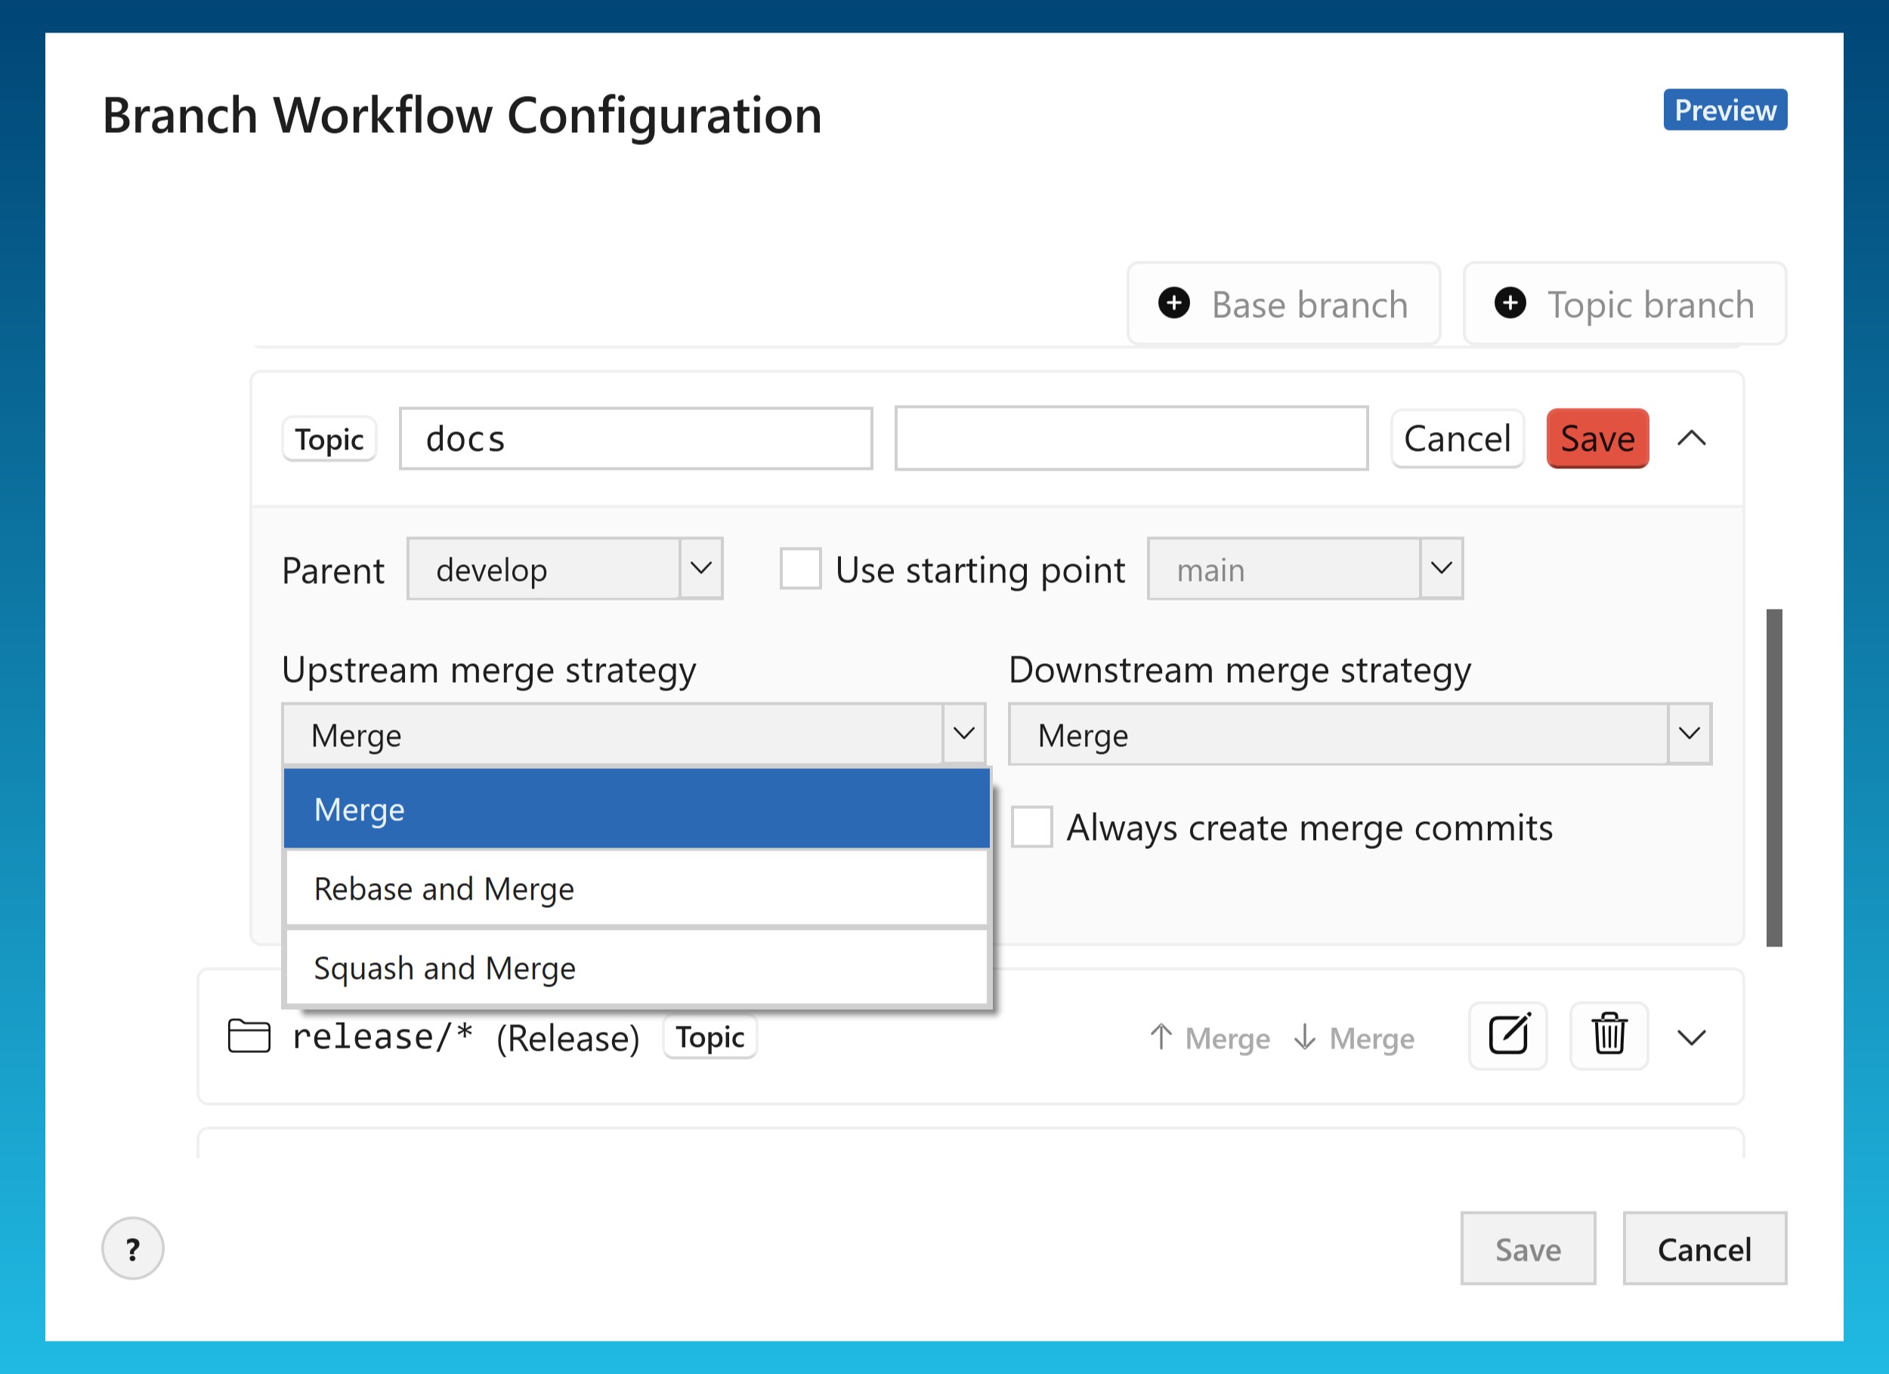Open help via the question mark icon
Screen dimensions: 1889x1374
pos(132,1249)
